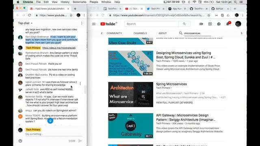Focus the Say something chat input

coord(54,134)
